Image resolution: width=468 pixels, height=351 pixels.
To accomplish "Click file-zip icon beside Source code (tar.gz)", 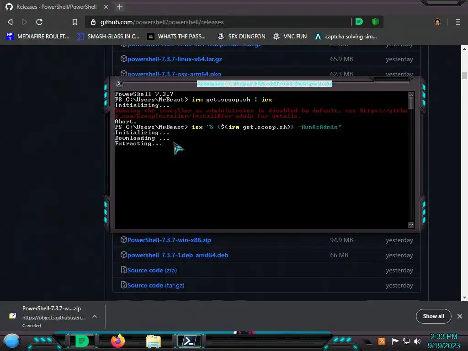I will 123,285.
